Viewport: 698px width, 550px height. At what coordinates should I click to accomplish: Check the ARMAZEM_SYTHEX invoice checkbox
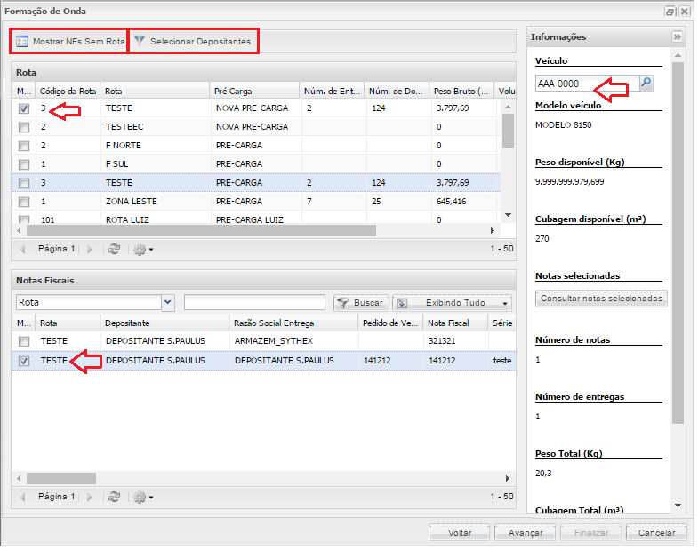click(x=24, y=341)
